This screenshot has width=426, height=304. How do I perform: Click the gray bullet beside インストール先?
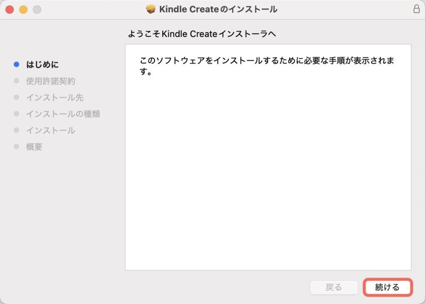(x=17, y=97)
